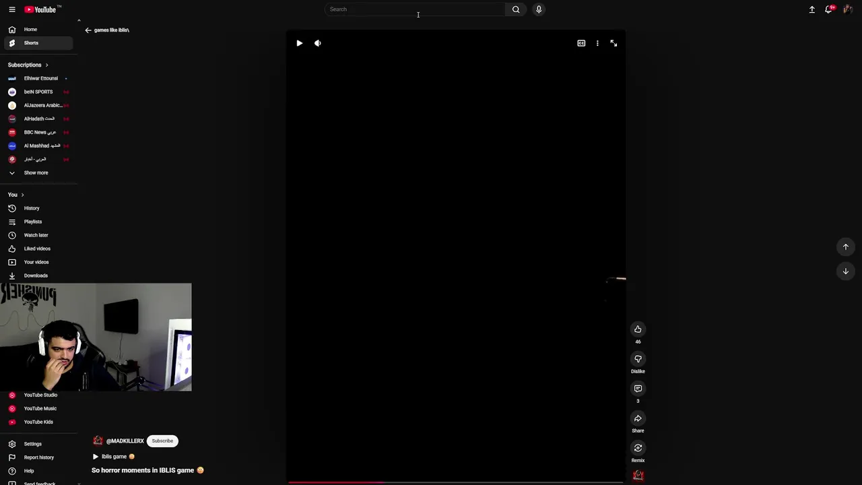Expand the Subscriptions section

(x=28, y=65)
